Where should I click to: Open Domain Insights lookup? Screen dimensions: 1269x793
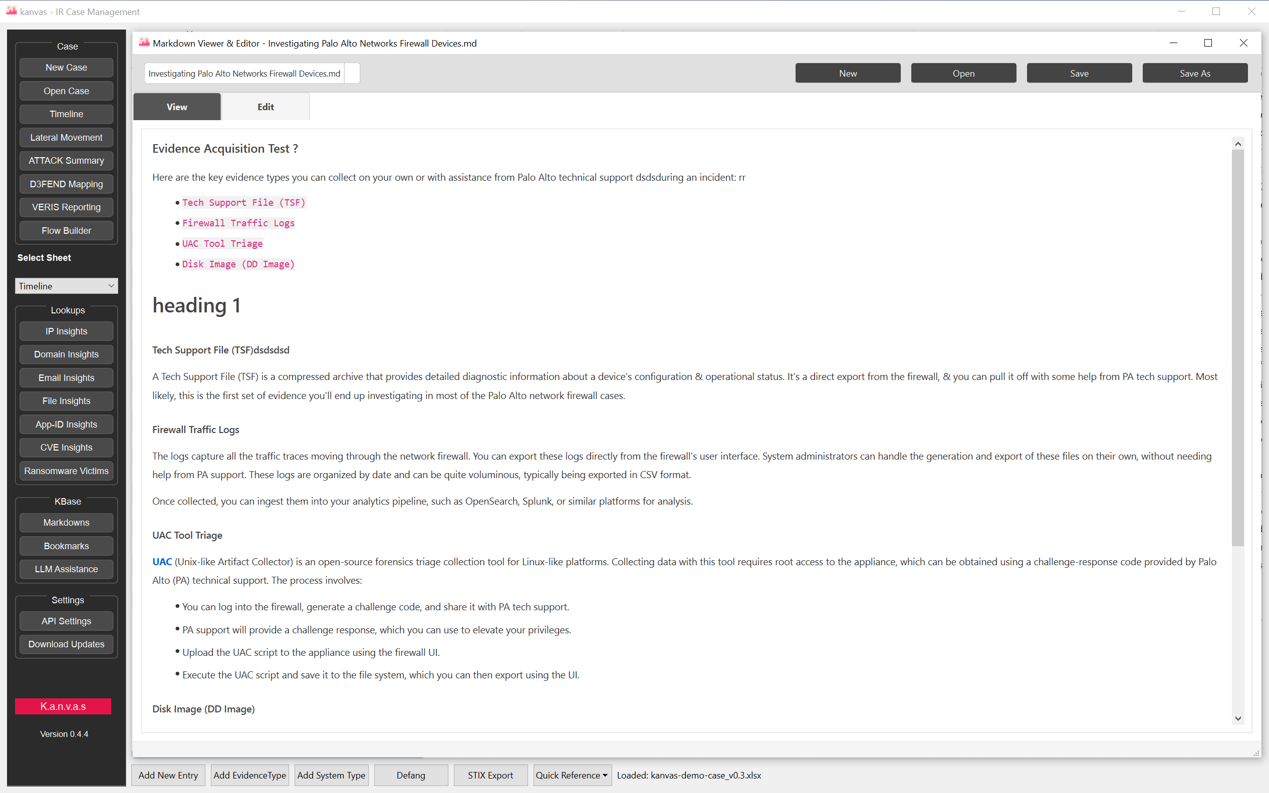pyautogui.click(x=66, y=354)
